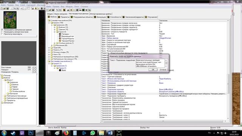Select Паладин unit in tree

click(x=65, y=34)
